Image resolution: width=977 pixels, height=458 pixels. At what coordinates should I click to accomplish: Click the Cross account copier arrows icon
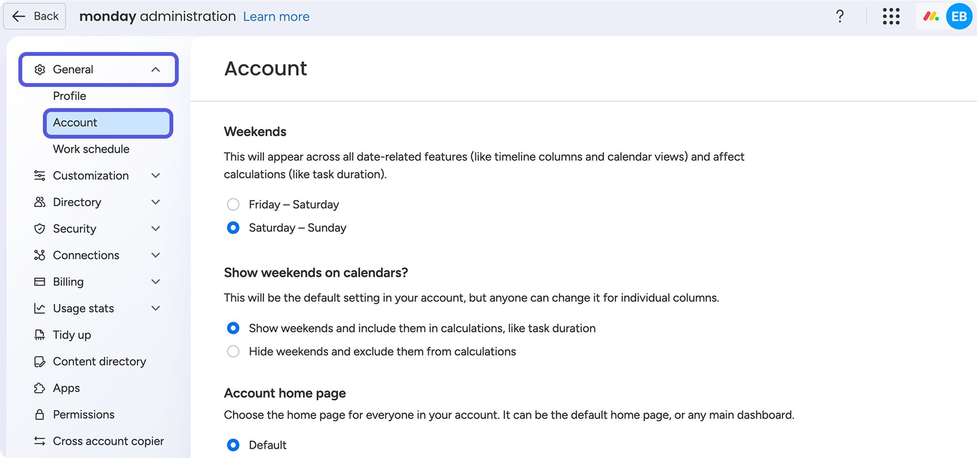pyautogui.click(x=39, y=441)
